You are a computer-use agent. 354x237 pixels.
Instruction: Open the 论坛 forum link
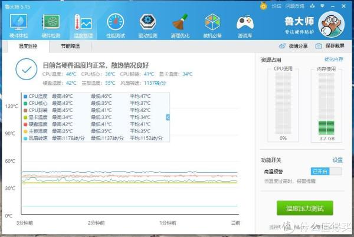(x=276, y=6)
